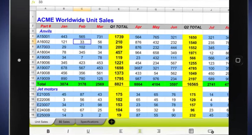Viewport: 252px width, 135px height.
Task: Select the Mar header cell
Action: click(x=100, y=27)
